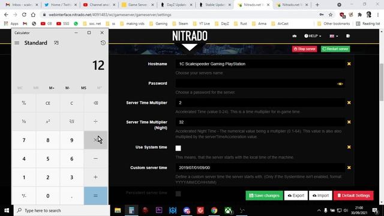384x216 pixels.
Task: Reset Use System time with yellow X
Action: coord(349,147)
